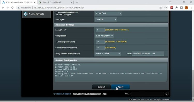194x102 pixels.
Task: Click the page scrollbar up arrow
Action: point(193,12)
